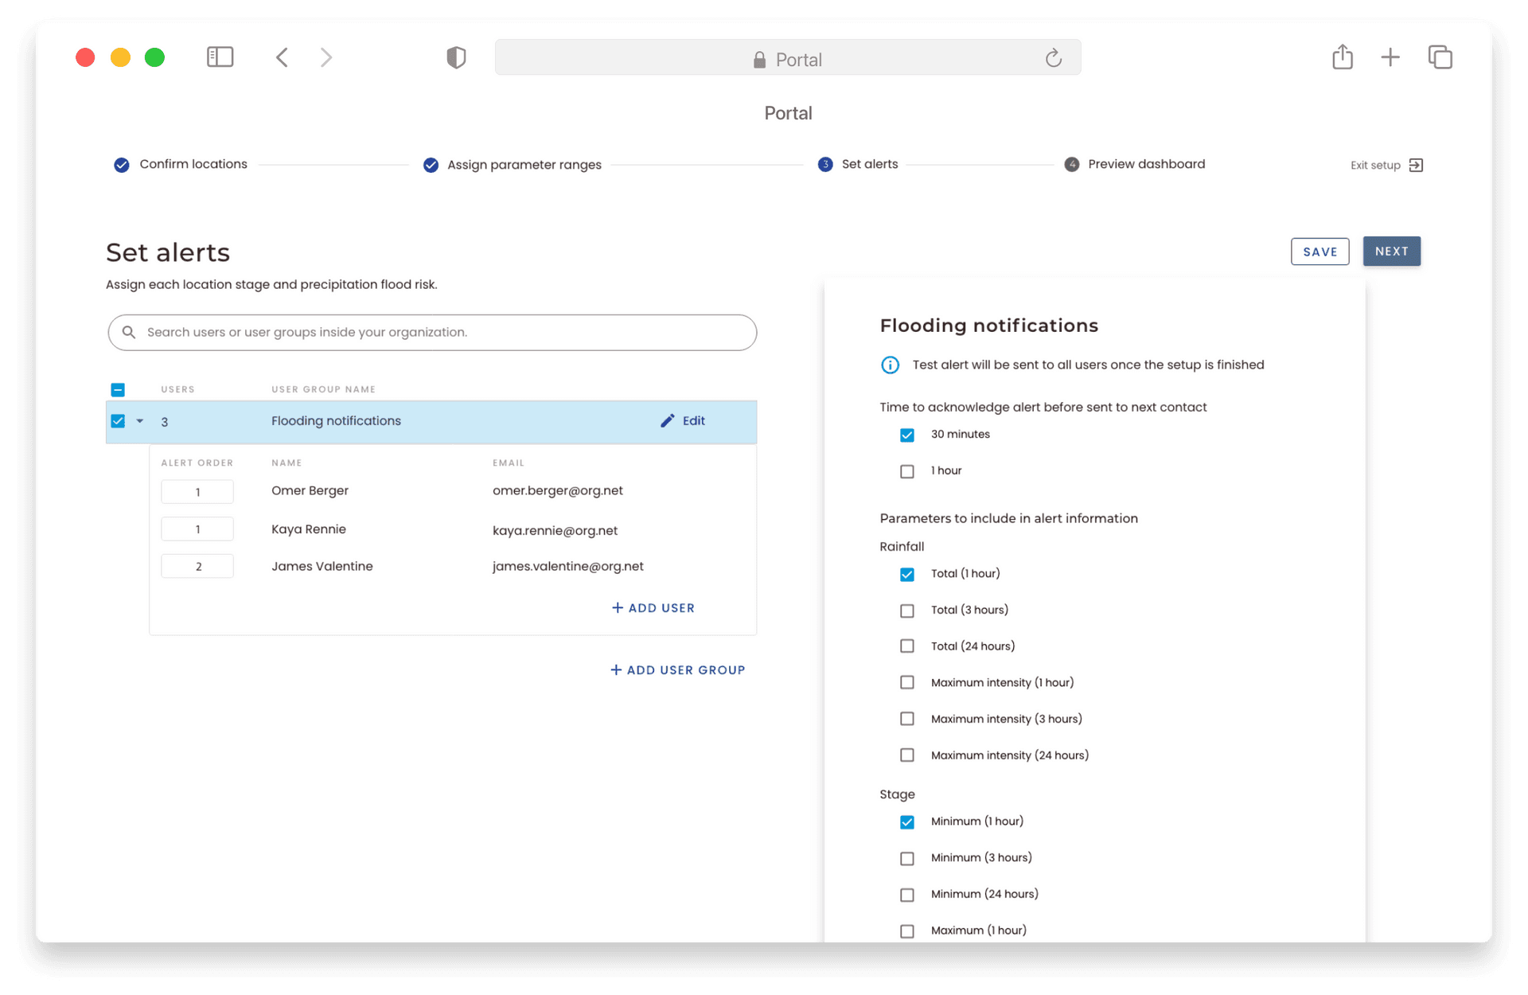The image size is (1528, 995).
Task: Click the browser privacy shield icon
Action: point(456,57)
